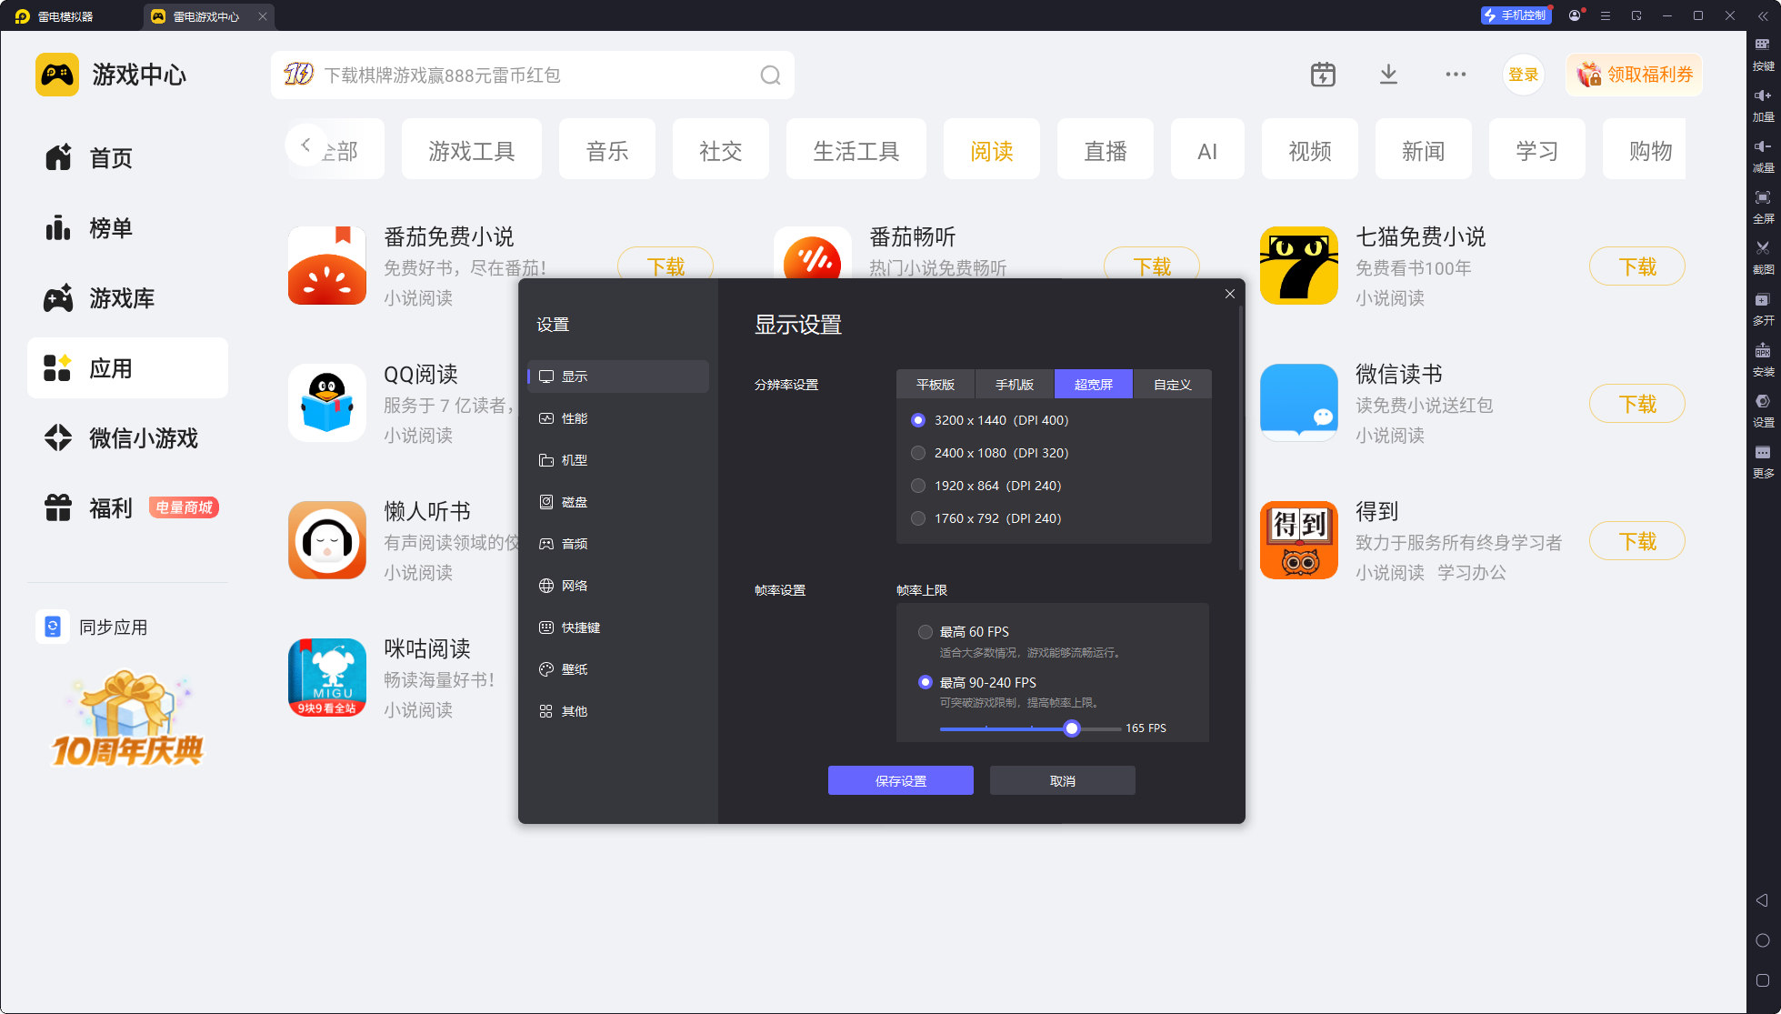Screen dimensions: 1781x1014
Task: Open the 番茄免费小说 app icon
Action: [x=327, y=266]
